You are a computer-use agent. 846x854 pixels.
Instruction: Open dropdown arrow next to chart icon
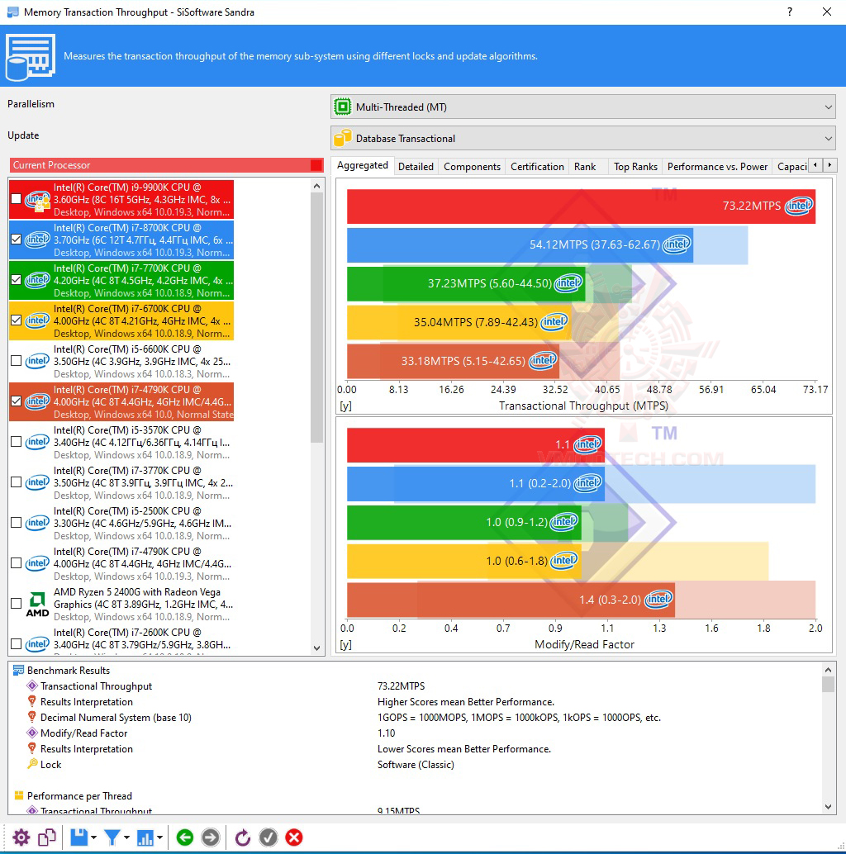pyautogui.click(x=159, y=837)
